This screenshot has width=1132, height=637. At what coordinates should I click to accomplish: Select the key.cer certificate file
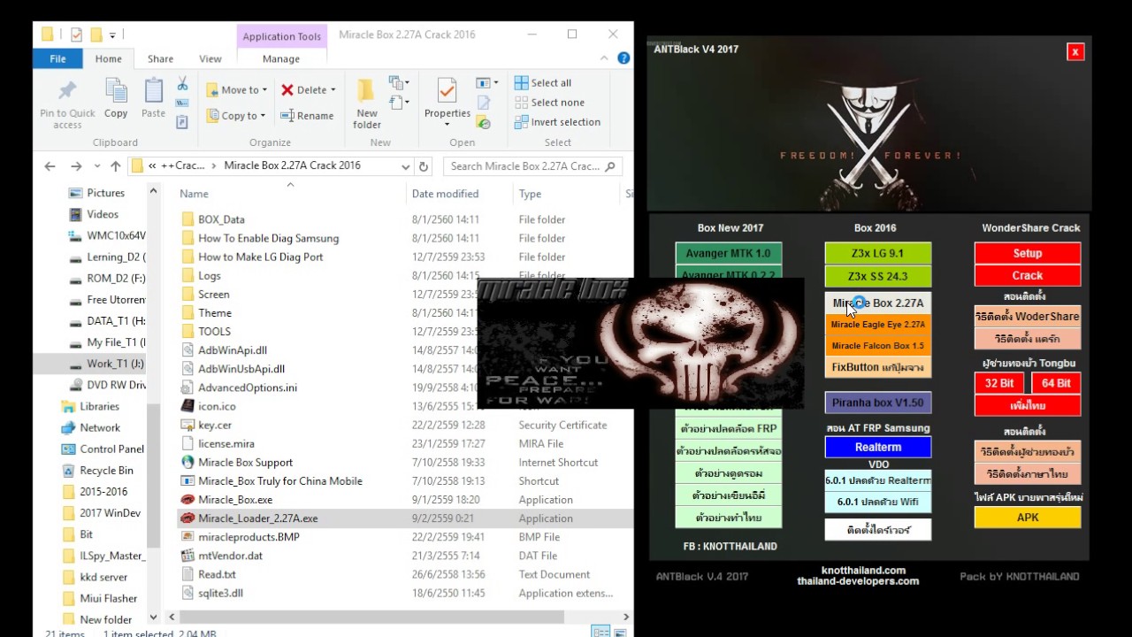(x=215, y=425)
